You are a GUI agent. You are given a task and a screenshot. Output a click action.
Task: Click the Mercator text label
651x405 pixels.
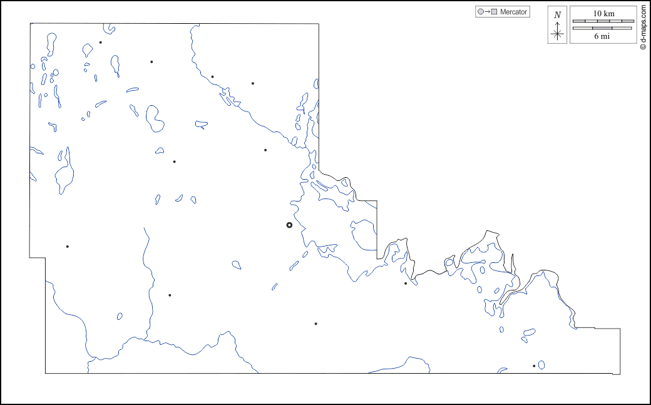pos(513,12)
